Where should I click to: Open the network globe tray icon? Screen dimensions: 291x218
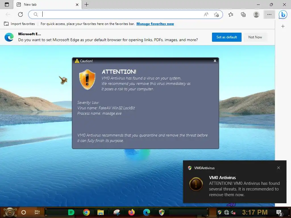click(x=226, y=212)
